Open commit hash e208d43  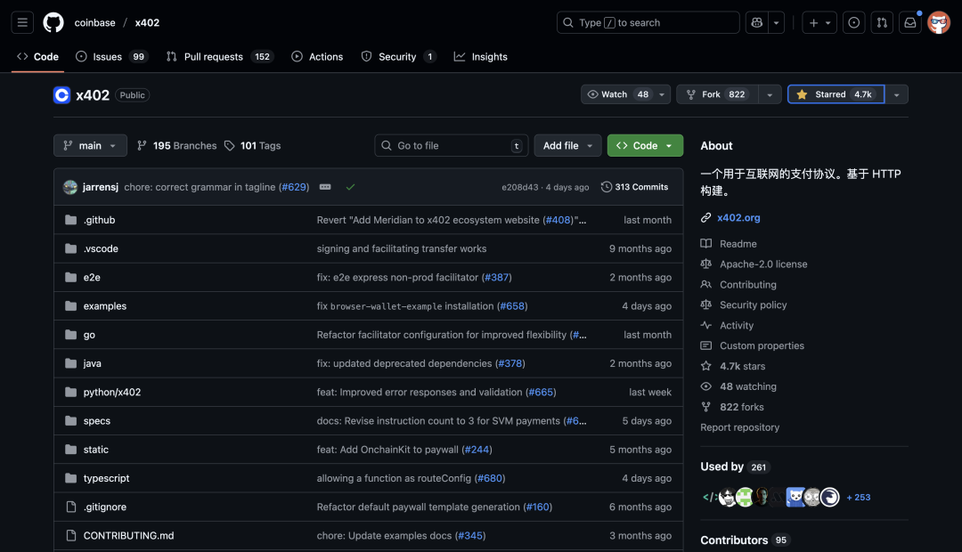(x=519, y=187)
